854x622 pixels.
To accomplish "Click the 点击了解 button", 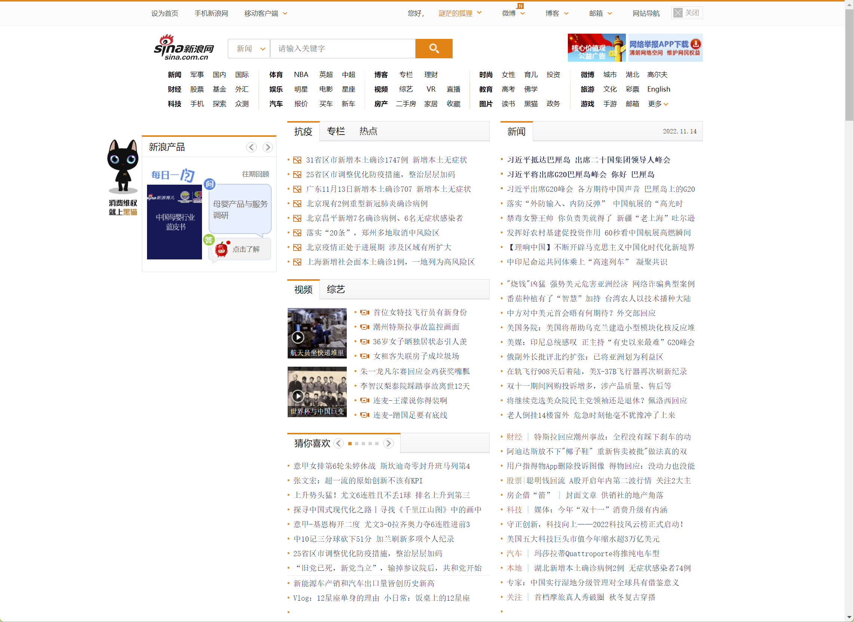I will [x=246, y=249].
